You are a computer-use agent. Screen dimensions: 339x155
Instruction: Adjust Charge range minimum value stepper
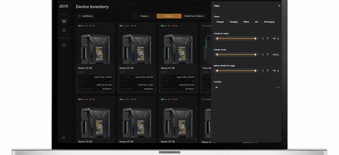point(267,38)
